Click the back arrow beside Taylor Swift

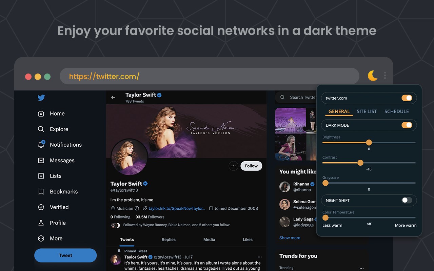(x=113, y=97)
